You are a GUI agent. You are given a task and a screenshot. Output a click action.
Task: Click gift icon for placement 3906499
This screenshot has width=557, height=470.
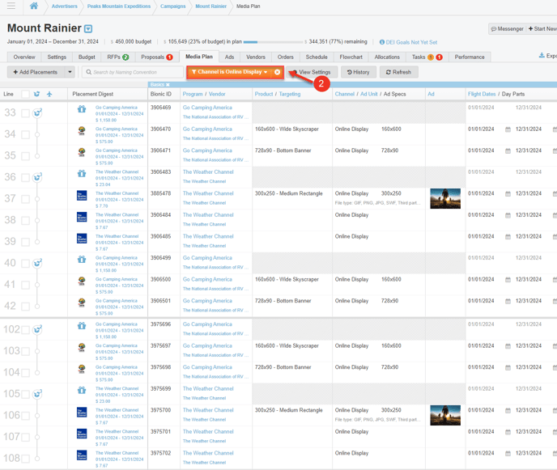coord(82,259)
